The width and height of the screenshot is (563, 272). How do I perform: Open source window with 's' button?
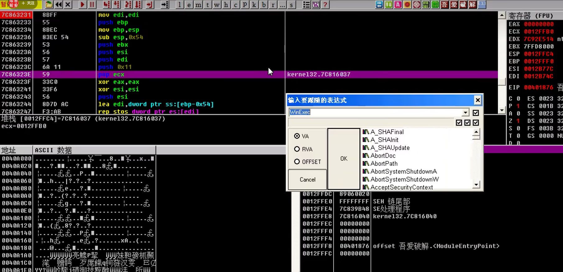pos(291,5)
